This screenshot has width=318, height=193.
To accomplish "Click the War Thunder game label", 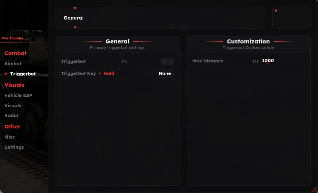I will [x=12, y=38].
